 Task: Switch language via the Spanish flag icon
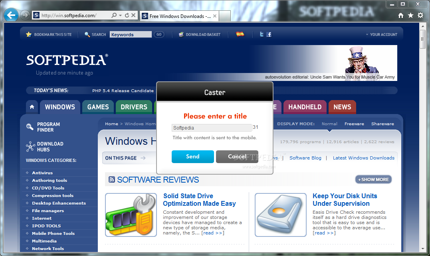tap(240, 34)
